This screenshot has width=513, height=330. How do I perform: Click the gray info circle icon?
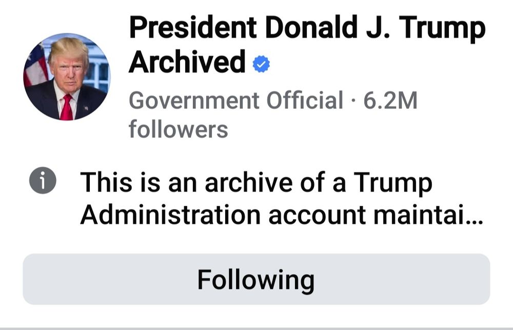(x=43, y=180)
